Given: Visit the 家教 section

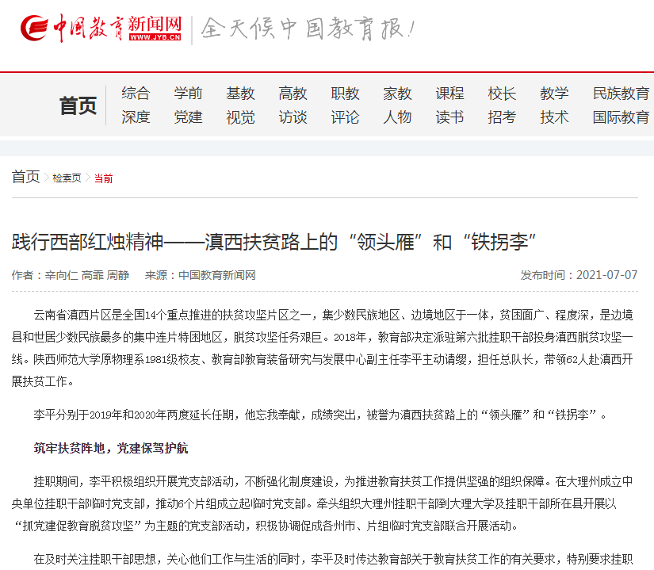Looking at the screenshot, I should (x=397, y=93).
